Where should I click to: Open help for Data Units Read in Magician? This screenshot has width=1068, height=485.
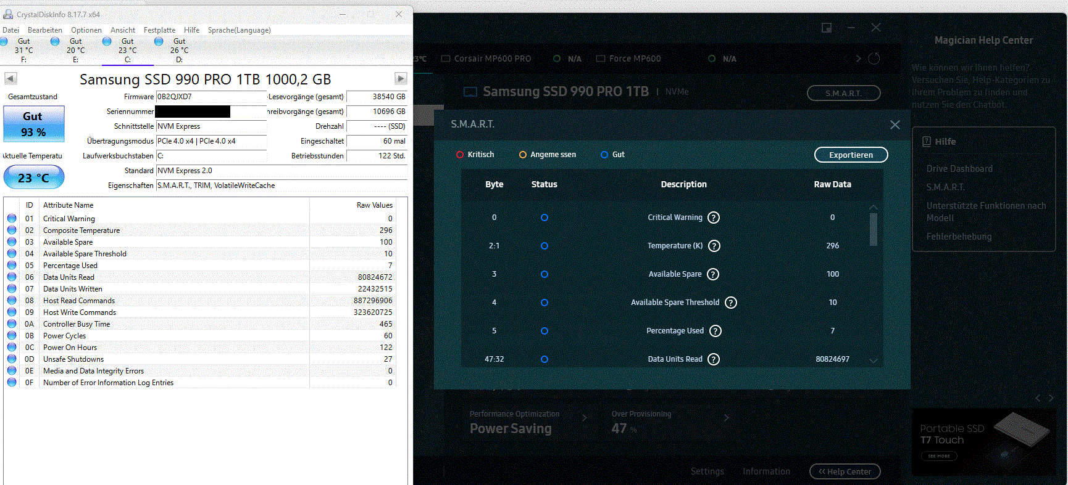[714, 359]
